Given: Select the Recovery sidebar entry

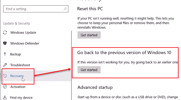Looking at the screenshot, I should click(x=17, y=76).
